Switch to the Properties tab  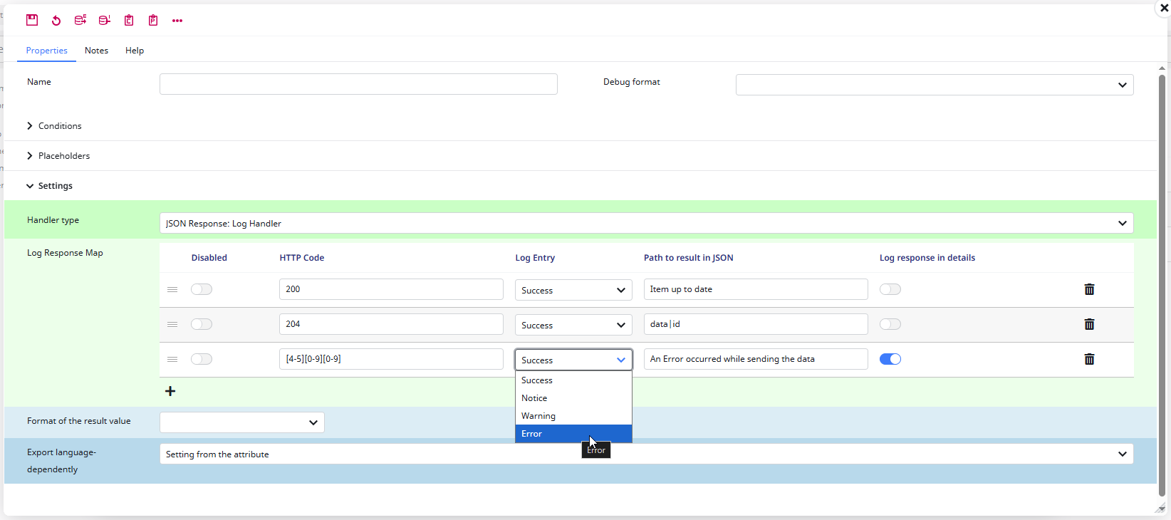[x=46, y=51]
